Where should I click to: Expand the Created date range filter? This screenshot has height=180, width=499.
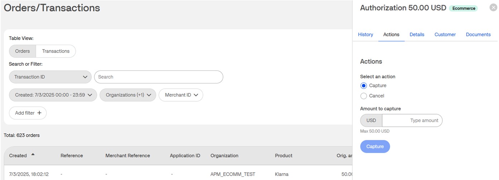click(x=53, y=95)
